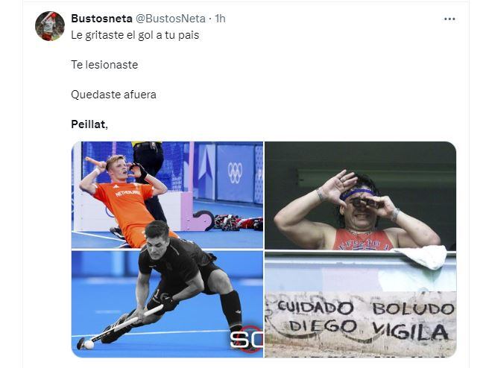Viewport: 486px width, 368px height.
Task: Click the 'Quedaste afuera' tweet line
Action: tap(113, 95)
